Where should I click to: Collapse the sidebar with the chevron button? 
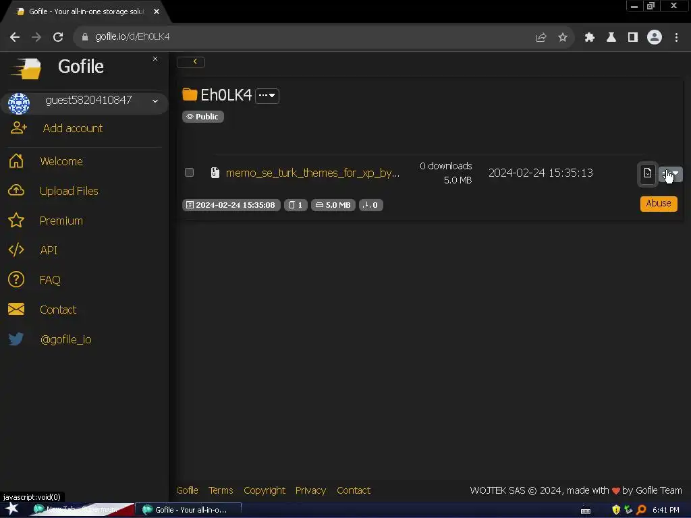click(x=191, y=62)
